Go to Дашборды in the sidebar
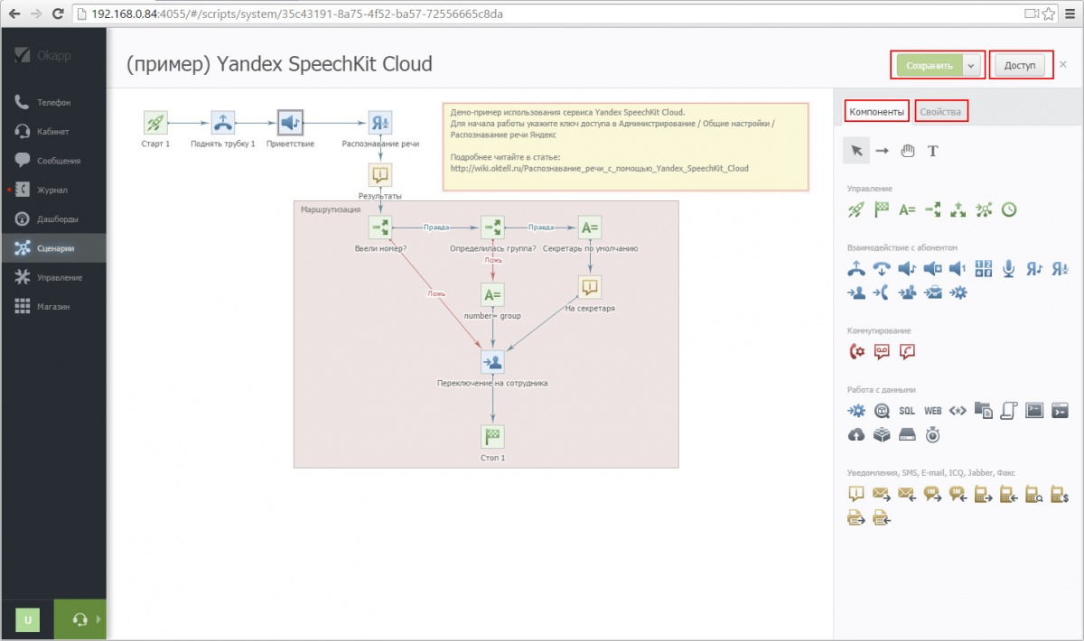This screenshot has height=641, width=1084. [58, 219]
